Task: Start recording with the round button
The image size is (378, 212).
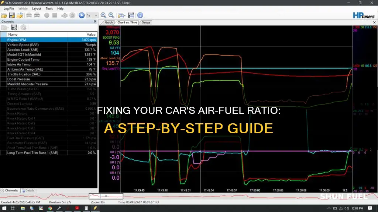Action: point(47,15)
